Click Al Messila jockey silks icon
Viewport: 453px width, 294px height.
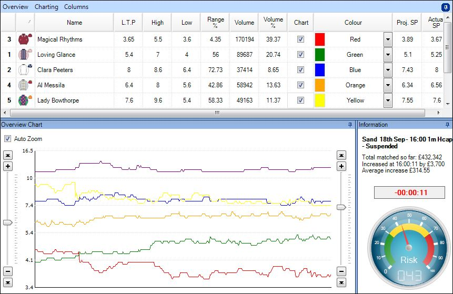[x=25, y=85]
